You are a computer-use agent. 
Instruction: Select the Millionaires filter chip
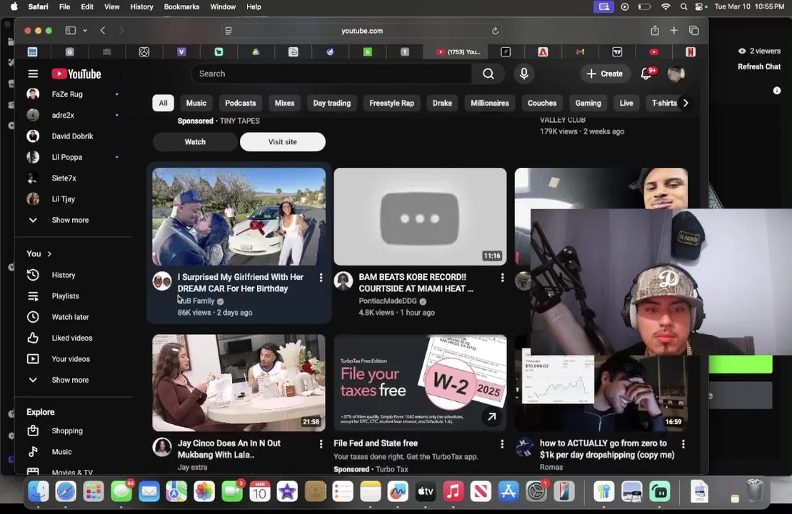[489, 103]
